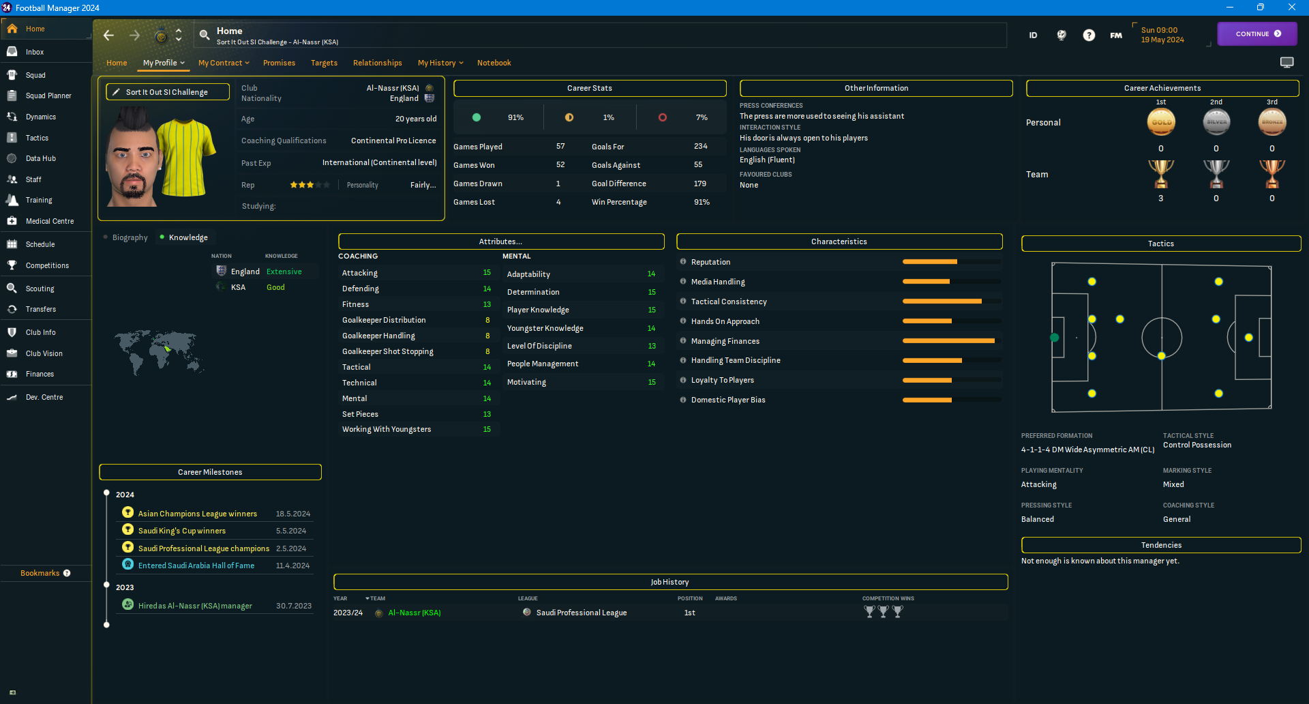1309x704 pixels.
Task: Open Club Info in the sidebar
Action: [41, 333]
